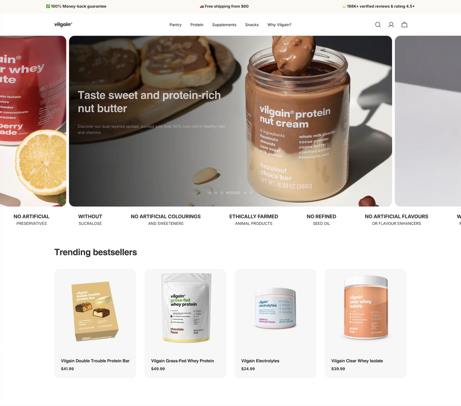
Task: Open the user account icon
Action: [x=391, y=25]
